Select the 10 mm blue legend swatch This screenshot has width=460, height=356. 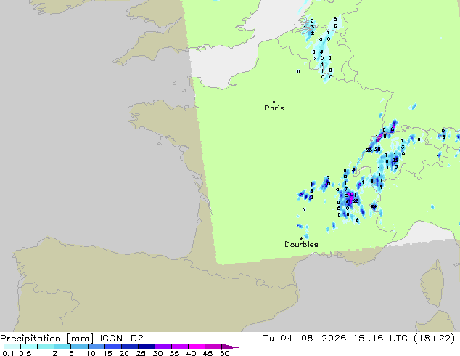pos(96,347)
